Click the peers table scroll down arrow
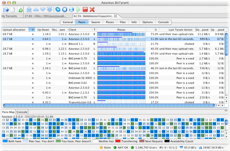This screenshot has height=151, width=230. click(x=226, y=102)
